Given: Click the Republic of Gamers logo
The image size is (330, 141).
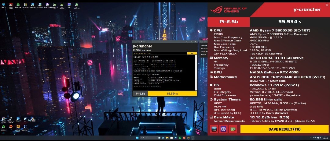Looking at the screenshot, I should 229,10.
